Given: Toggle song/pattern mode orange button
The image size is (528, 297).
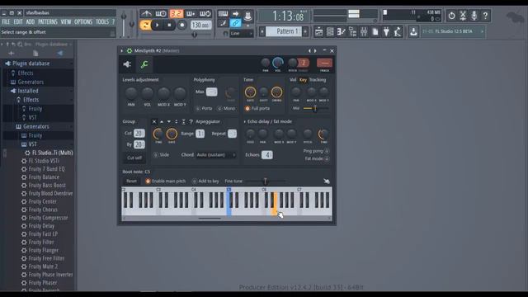Looking at the screenshot, I should pyautogui.click(x=145, y=25).
